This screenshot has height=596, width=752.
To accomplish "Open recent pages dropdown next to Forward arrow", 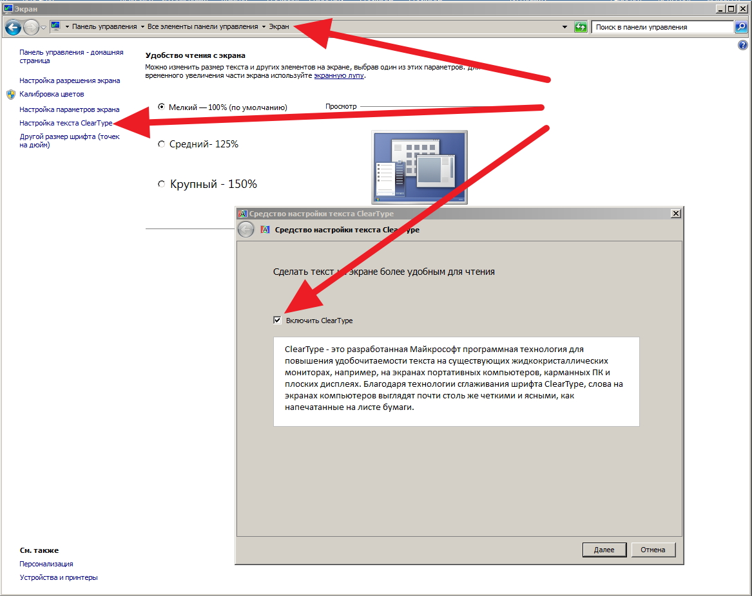I will [43, 27].
